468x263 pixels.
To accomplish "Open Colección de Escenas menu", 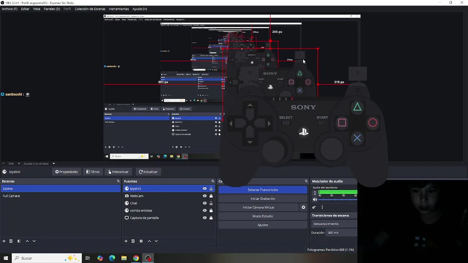I will (90, 9).
